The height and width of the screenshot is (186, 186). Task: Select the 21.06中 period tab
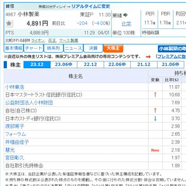171,65
